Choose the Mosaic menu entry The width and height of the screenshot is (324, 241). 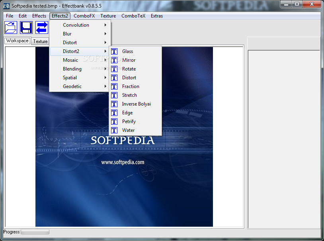click(79, 60)
